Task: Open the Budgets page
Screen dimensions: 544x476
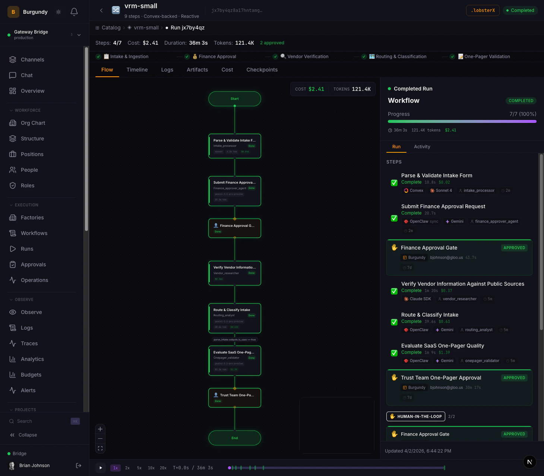Action: [30, 375]
